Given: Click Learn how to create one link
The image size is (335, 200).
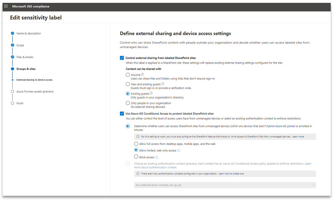Looking at the screenshot, I should tap(231, 174).
